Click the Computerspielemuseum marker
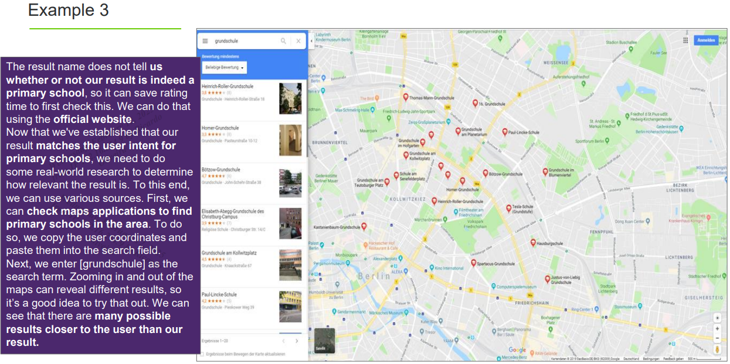The image size is (730, 364). click(x=494, y=287)
